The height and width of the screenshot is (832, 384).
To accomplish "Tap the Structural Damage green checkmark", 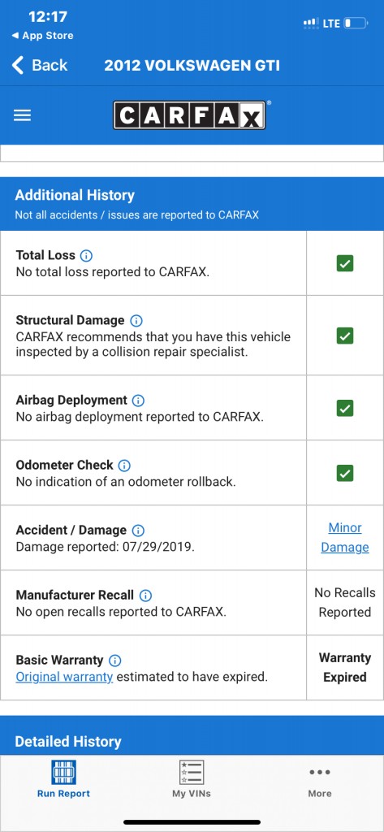I will click(345, 336).
